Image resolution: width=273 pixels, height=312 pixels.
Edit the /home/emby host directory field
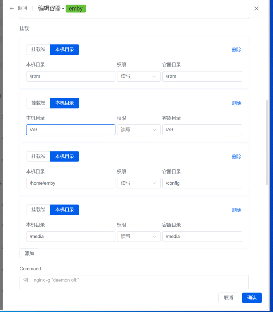tap(71, 183)
